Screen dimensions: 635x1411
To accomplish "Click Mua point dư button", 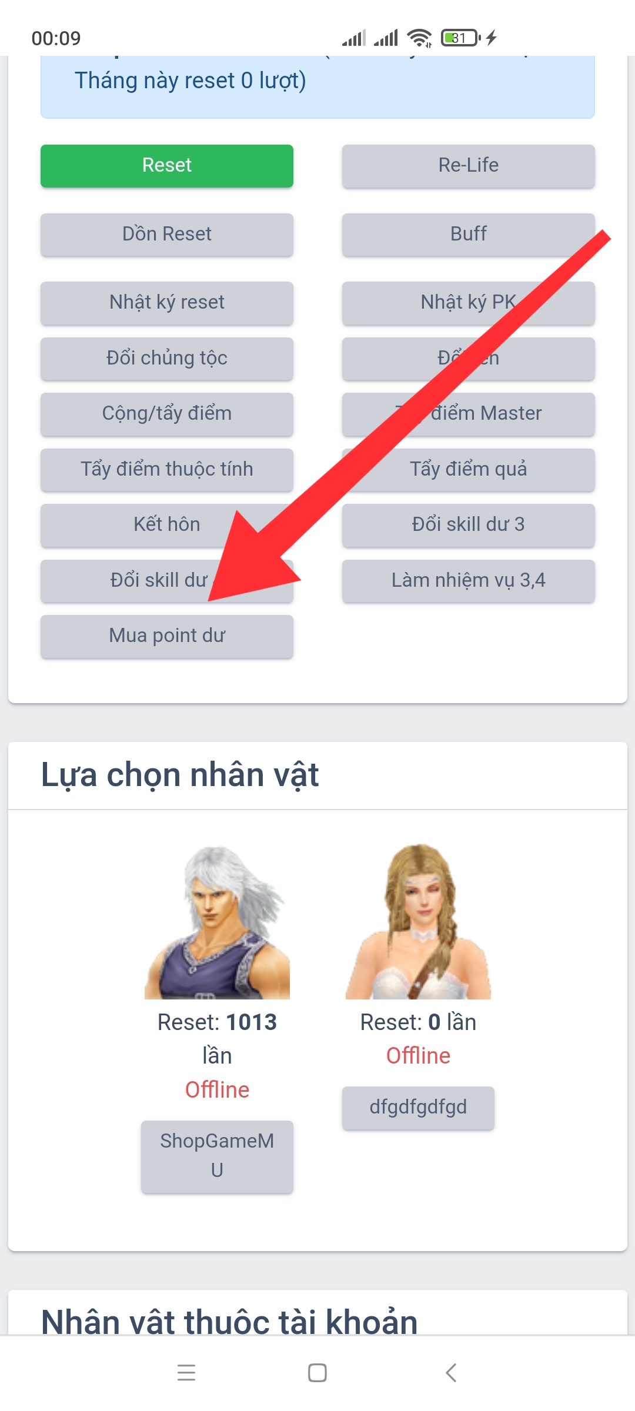I will (167, 636).
